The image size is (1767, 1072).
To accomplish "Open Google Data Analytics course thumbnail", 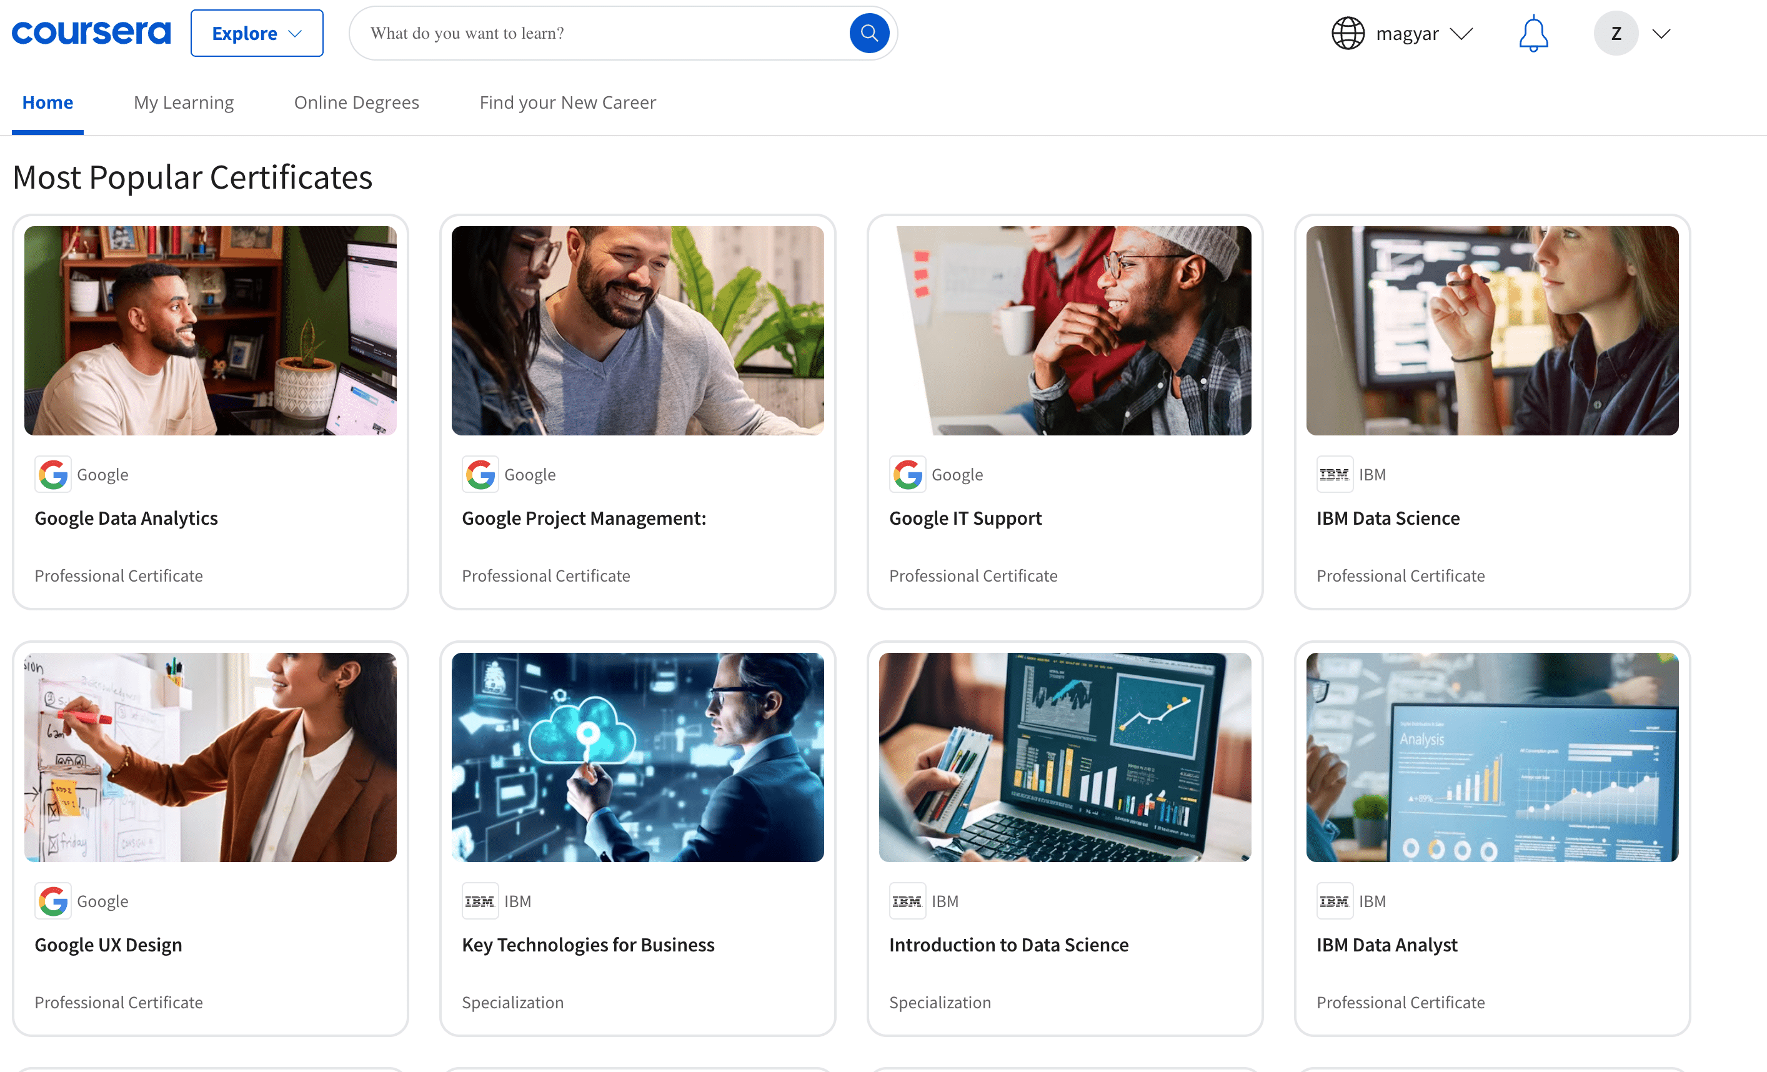I will pos(210,330).
